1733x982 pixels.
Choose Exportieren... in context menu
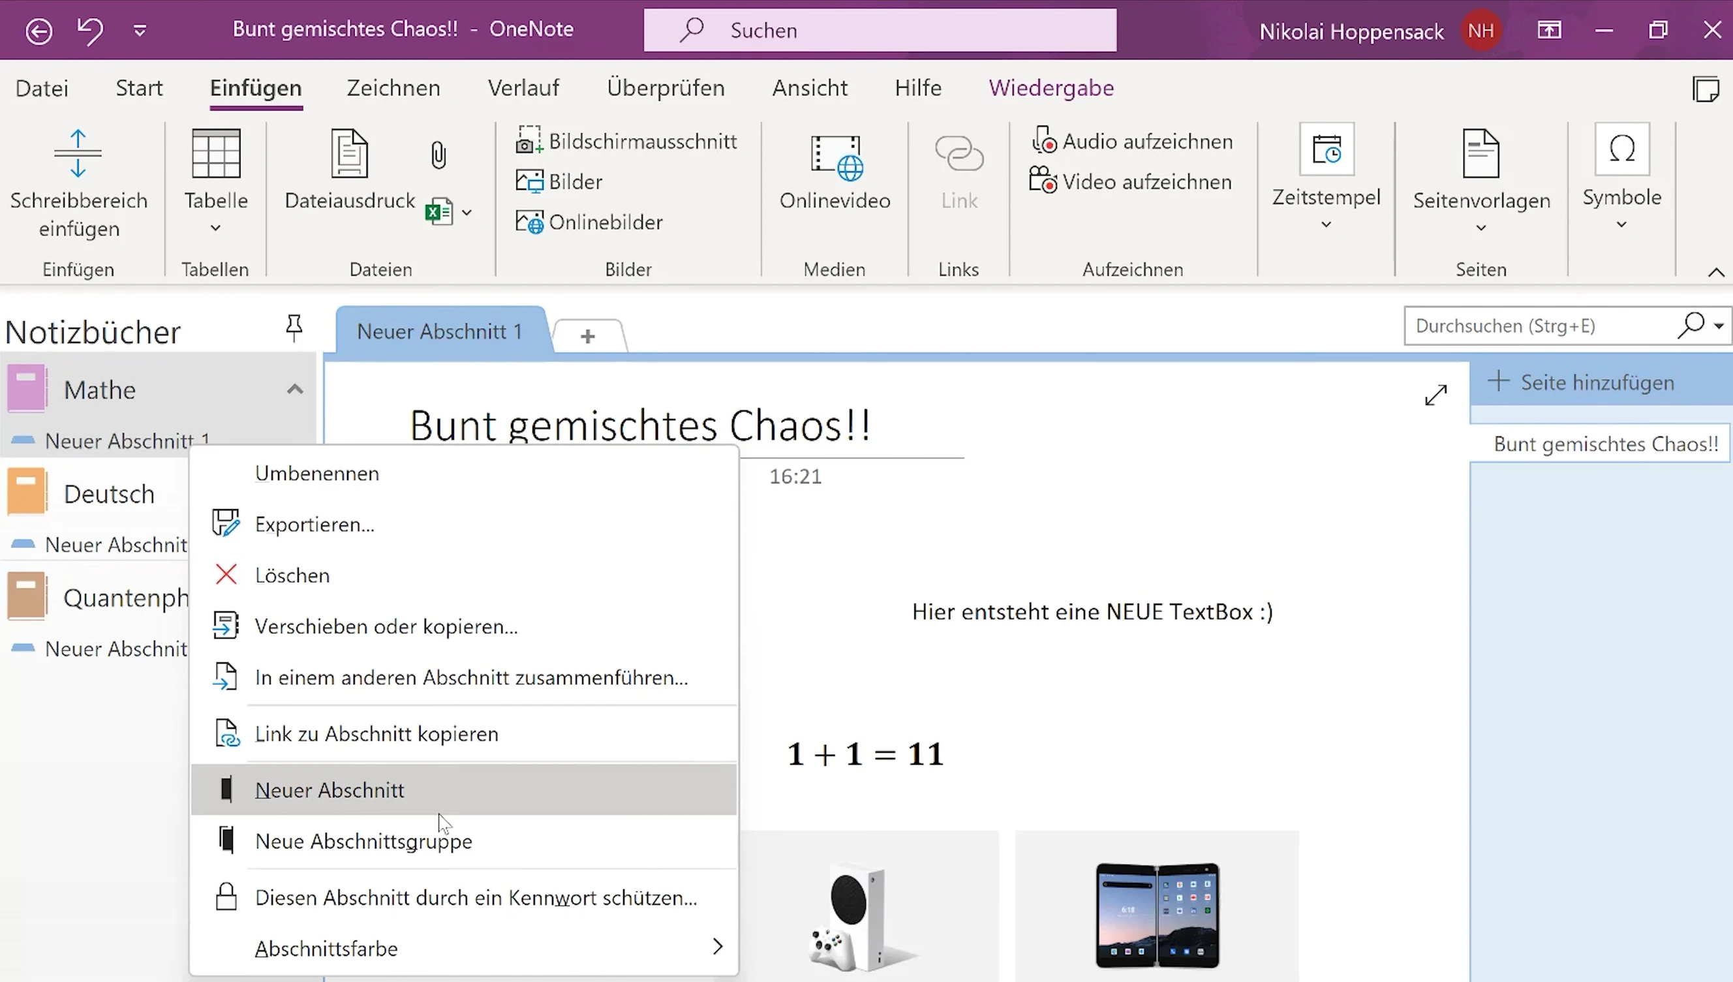(464, 524)
